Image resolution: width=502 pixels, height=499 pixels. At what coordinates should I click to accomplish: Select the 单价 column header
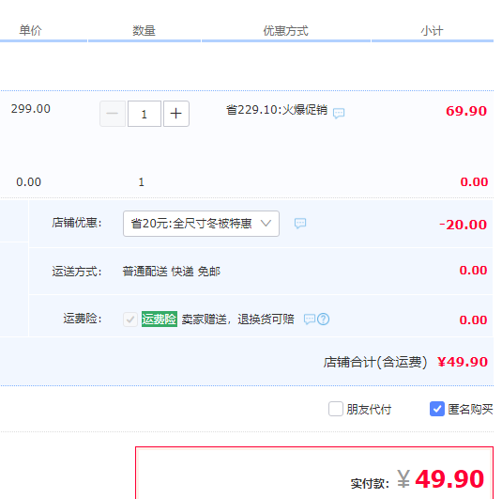30,30
